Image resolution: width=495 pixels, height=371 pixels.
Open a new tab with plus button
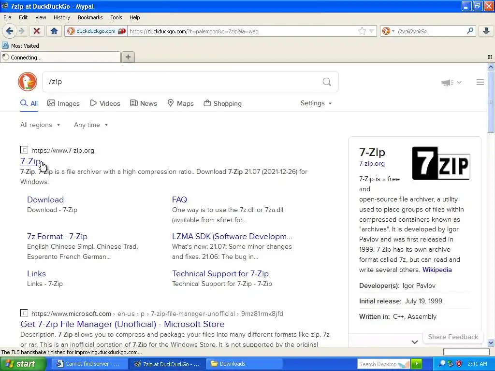[128, 57]
